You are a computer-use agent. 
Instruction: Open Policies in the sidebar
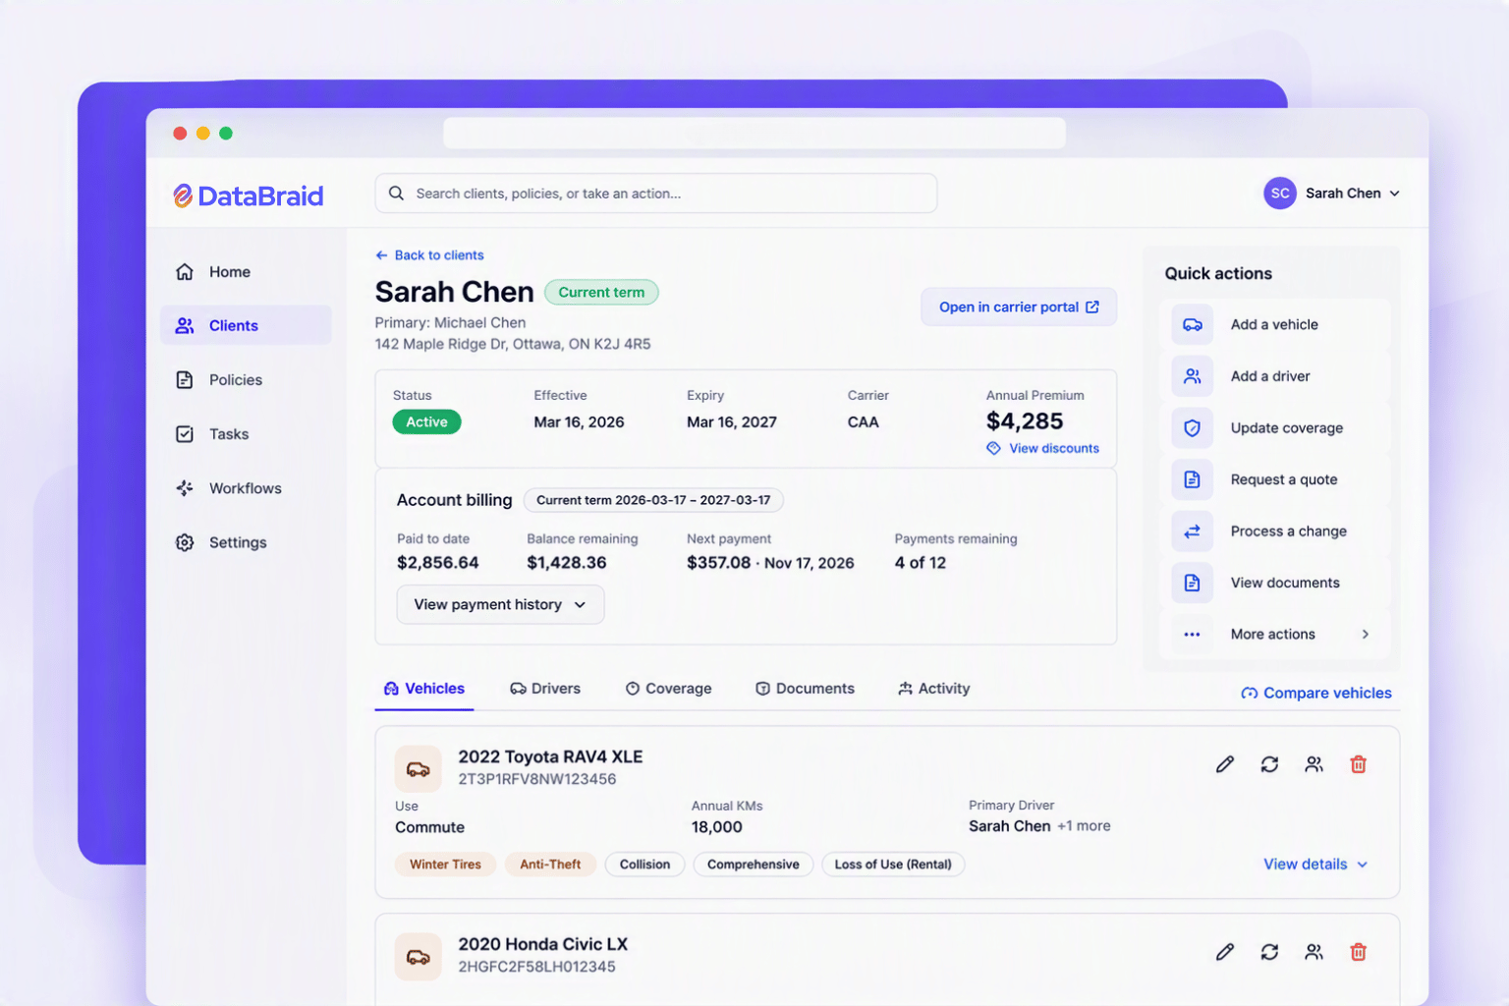246,380
